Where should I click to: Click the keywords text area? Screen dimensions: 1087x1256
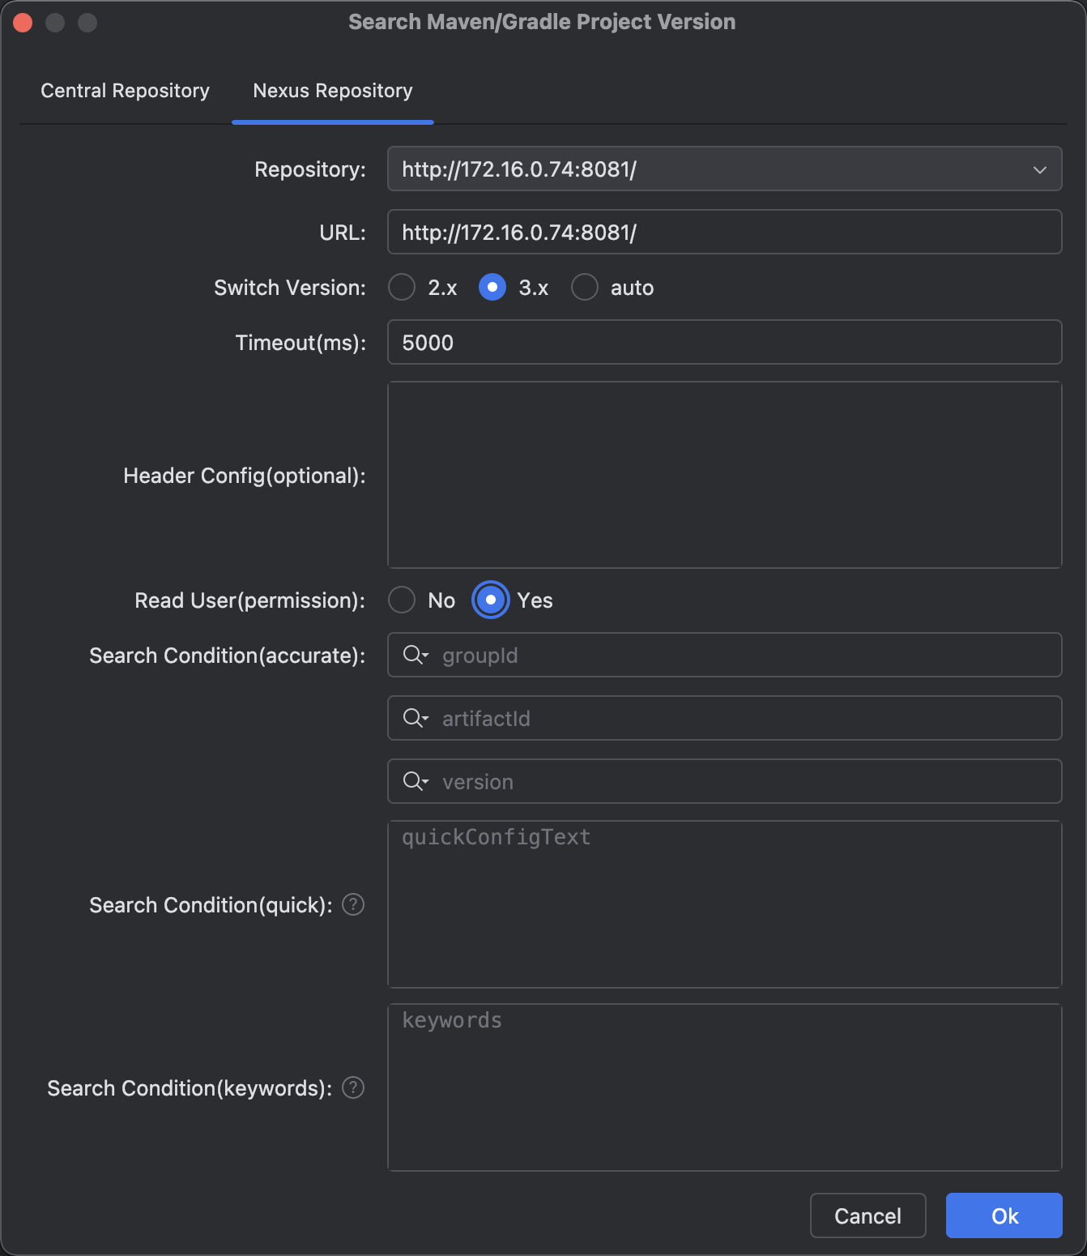tap(724, 1087)
